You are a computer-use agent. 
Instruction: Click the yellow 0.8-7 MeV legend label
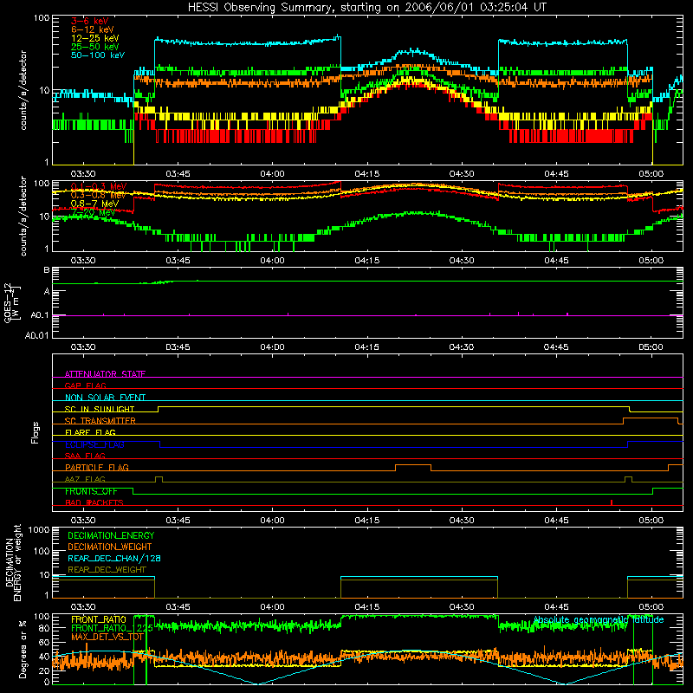94,204
